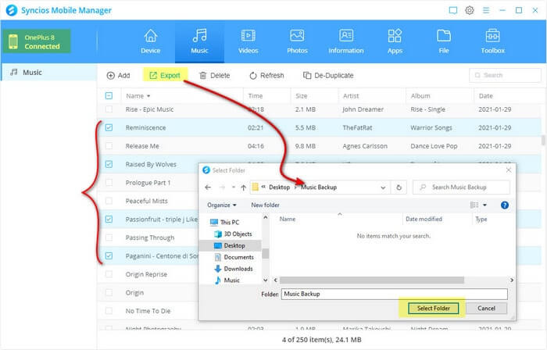Go up one folder level in dialog
Viewport: 547px width, 350px height.
pos(244,187)
